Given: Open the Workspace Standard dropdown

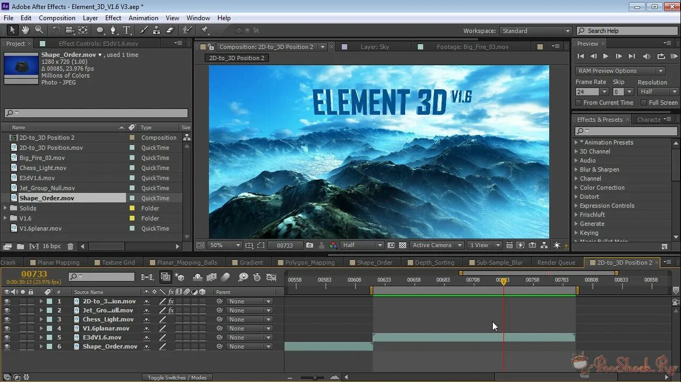Looking at the screenshot, I should (536, 31).
